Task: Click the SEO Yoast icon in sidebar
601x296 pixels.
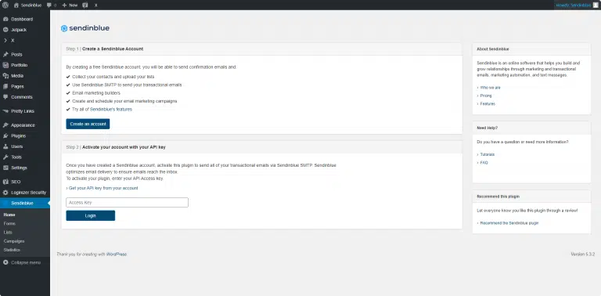Action: point(5,182)
